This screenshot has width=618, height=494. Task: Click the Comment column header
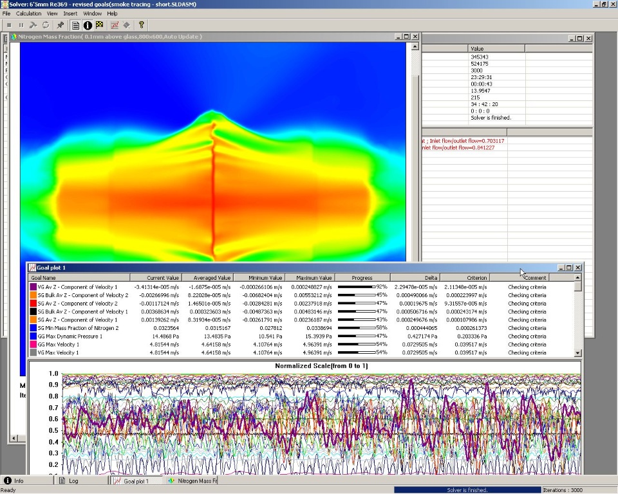click(520, 278)
